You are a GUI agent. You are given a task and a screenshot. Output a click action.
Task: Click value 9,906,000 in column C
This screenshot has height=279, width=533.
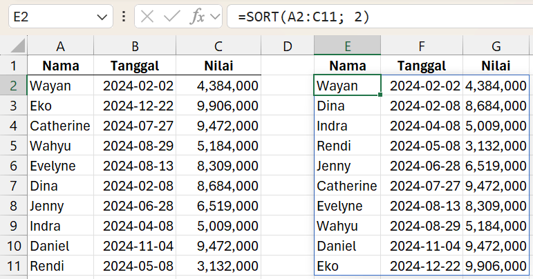pos(218,106)
